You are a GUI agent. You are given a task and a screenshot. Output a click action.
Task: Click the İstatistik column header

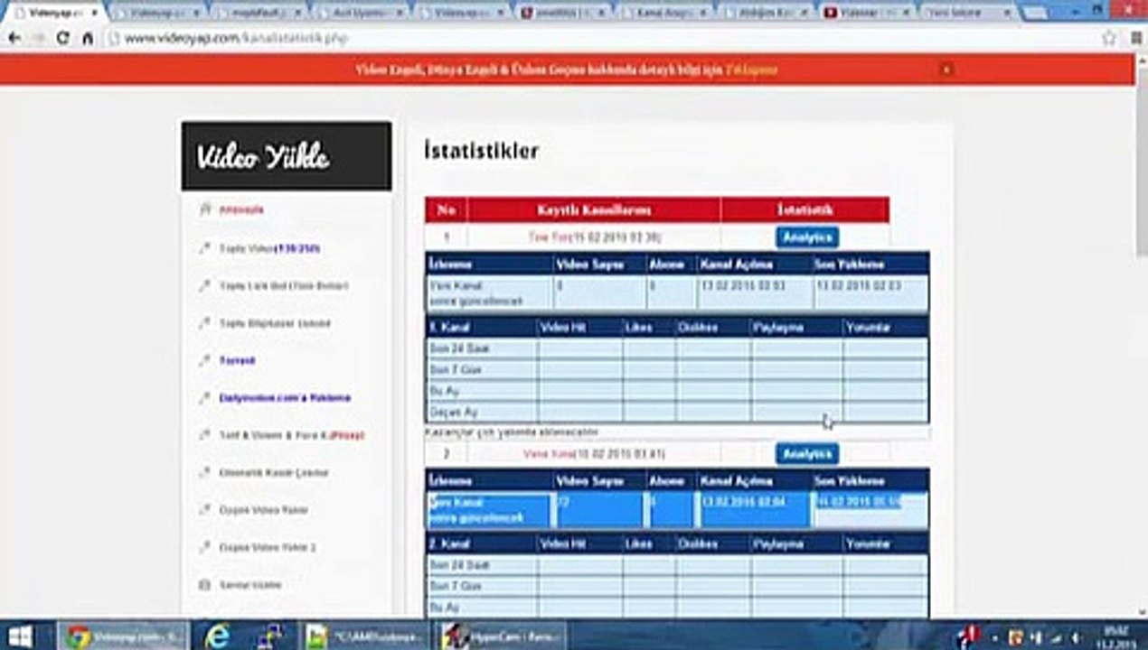pyautogui.click(x=805, y=209)
